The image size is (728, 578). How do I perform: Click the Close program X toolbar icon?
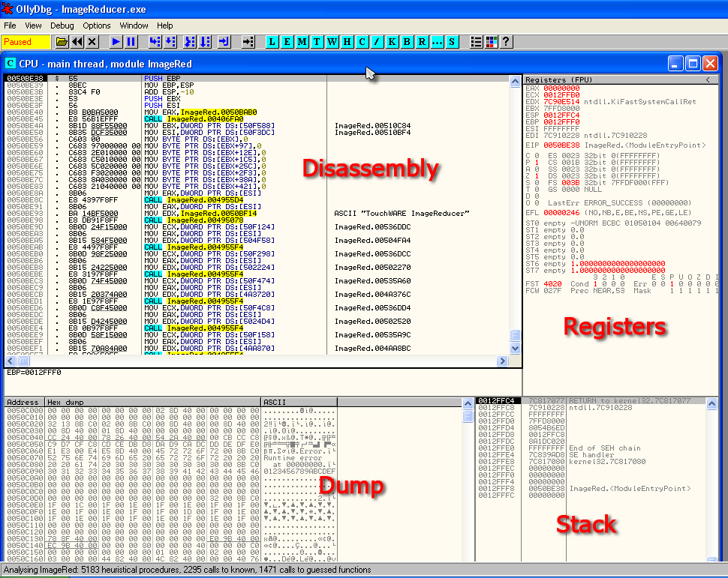point(92,42)
